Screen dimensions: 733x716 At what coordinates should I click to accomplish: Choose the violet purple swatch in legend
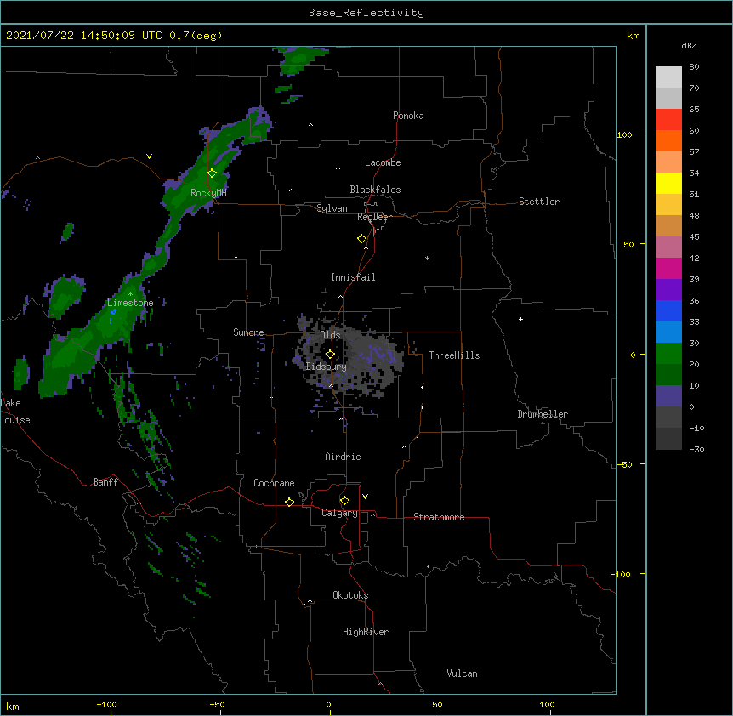pyautogui.click(x=668, y=290)
